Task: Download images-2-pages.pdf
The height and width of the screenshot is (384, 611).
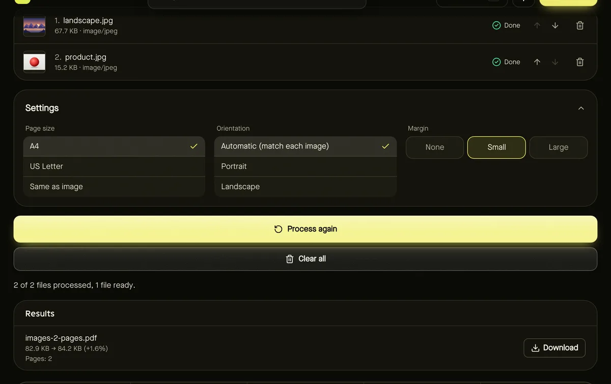Action: coord(554,348)
